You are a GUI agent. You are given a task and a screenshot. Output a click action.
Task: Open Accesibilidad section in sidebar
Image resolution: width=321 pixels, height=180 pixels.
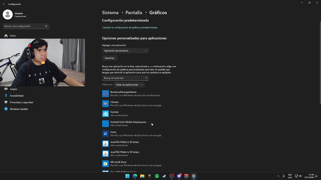(x=17, y=96)
